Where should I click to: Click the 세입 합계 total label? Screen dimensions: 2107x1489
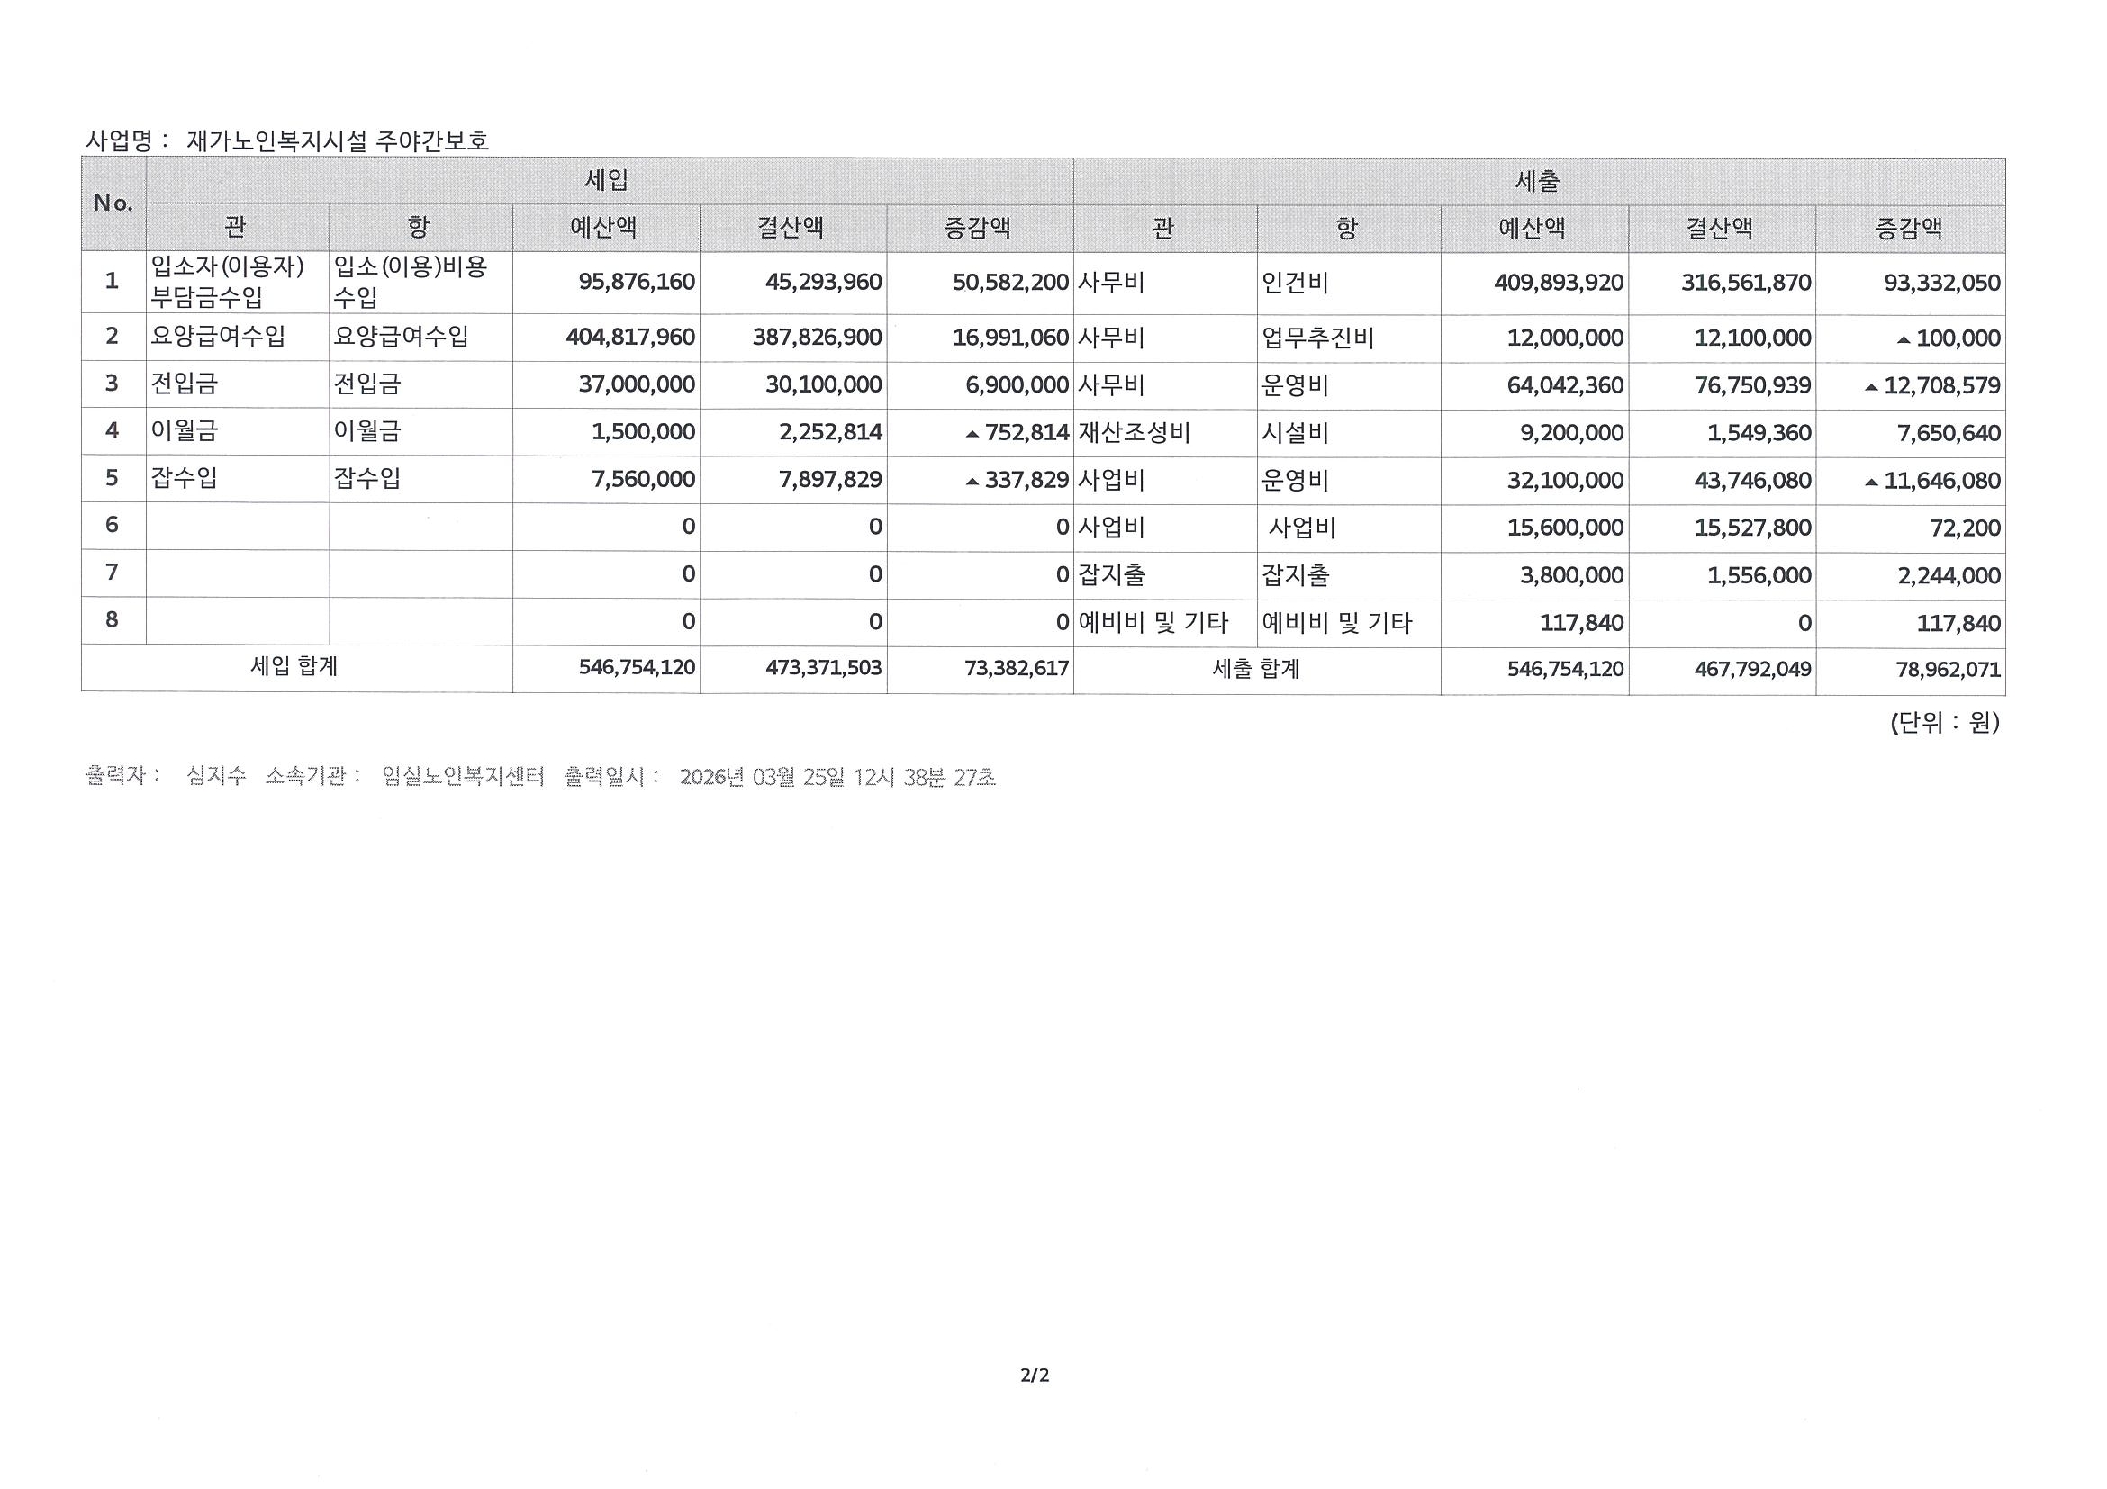point(294,667)
